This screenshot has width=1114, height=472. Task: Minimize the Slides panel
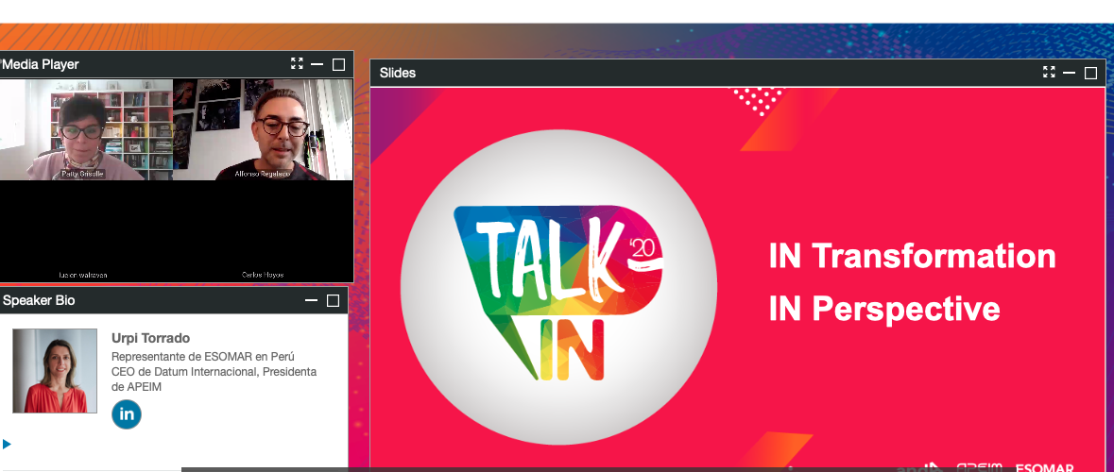tap(1070, 73)
